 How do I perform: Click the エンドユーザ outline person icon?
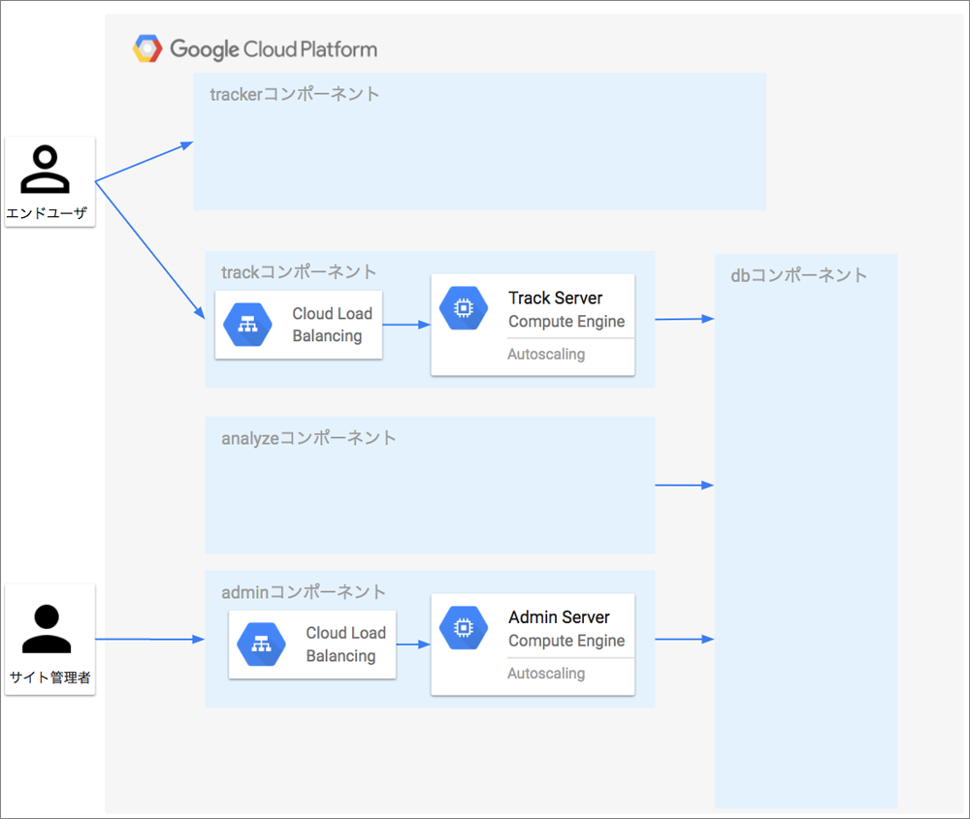click(x=46, y=170)
